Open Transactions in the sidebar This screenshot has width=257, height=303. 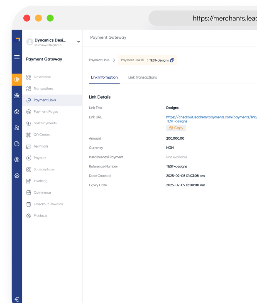[x=43, y=89]
